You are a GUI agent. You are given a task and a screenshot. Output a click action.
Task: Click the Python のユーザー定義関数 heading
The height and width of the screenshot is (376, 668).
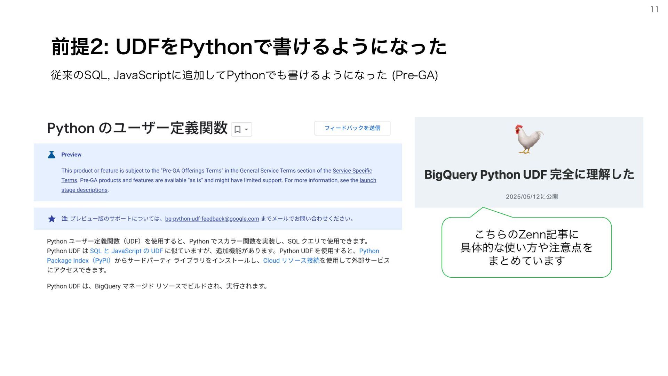coord(137,128)
